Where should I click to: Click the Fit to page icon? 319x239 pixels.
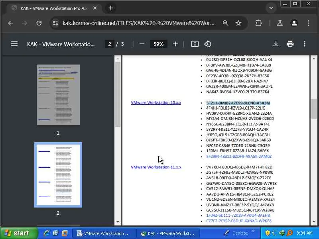[x=195, y=44]
